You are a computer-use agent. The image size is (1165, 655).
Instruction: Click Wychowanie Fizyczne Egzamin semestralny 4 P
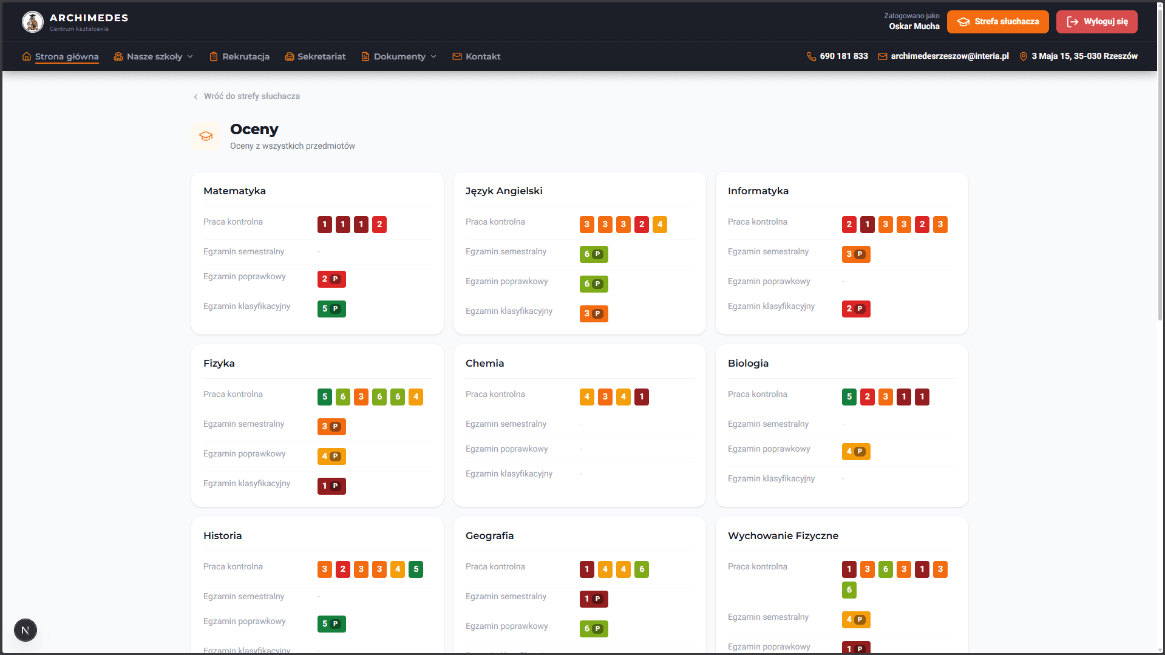coord(856,620)
